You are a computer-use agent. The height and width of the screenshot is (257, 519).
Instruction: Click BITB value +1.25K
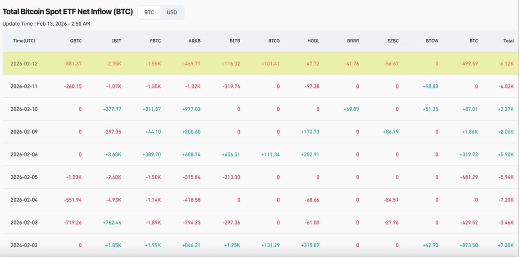click(x=233, y=245)
